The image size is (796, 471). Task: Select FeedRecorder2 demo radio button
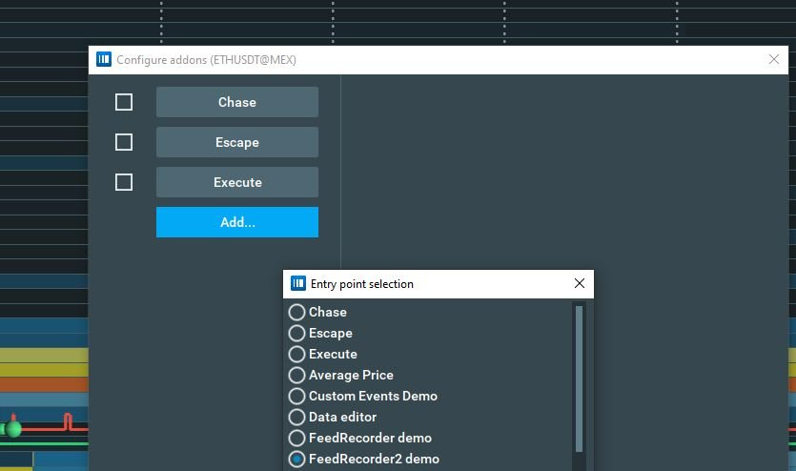coord(296,459)
